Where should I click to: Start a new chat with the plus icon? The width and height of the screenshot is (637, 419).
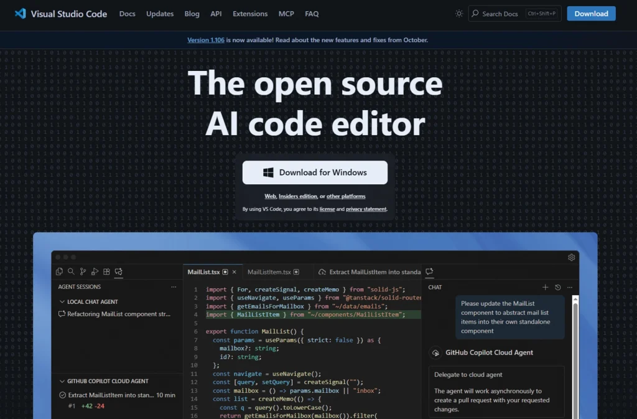tap(546, 287)
